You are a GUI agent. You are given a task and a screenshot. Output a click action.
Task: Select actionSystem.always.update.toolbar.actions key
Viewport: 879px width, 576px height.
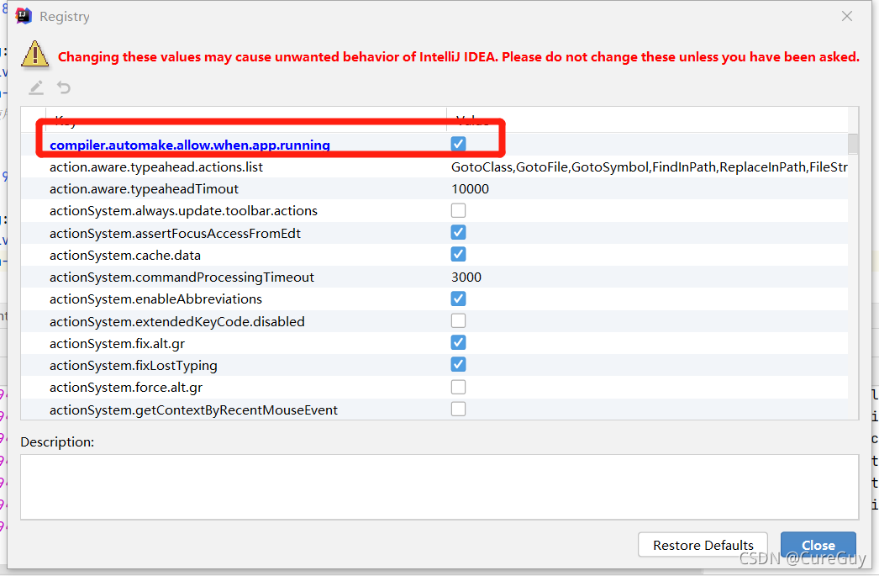[x=183, y=211]
